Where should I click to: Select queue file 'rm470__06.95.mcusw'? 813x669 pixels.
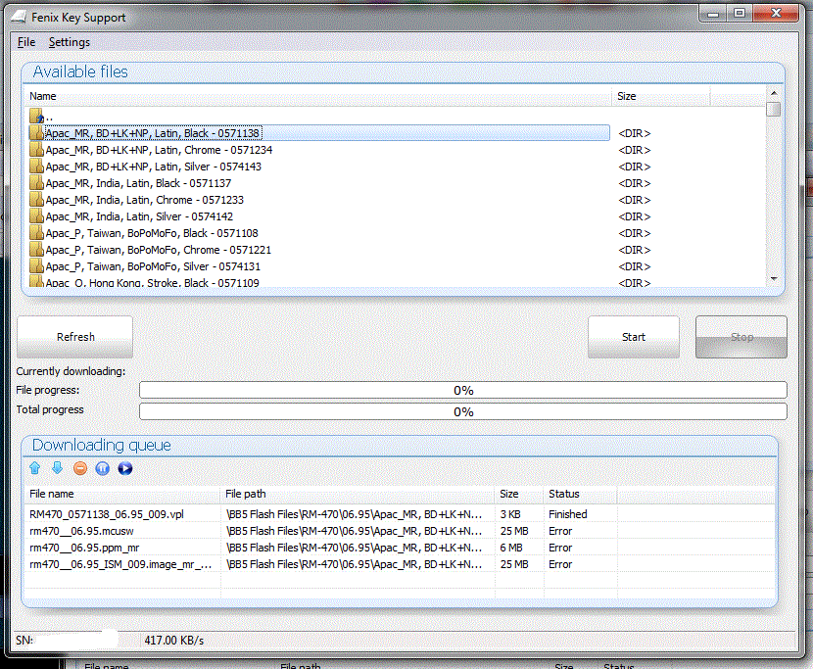[81, 531]
